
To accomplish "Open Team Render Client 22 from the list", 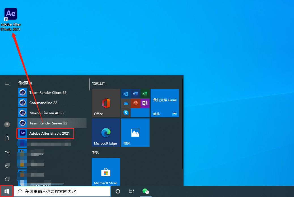I will [48, 92].
